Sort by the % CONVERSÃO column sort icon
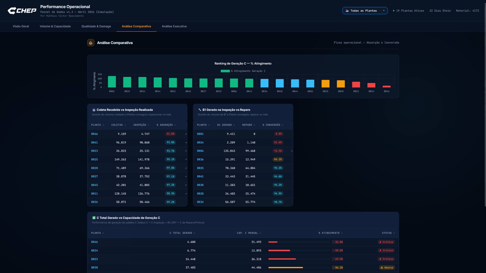Image resolution: width=486 pixels, height=273 pixels. pos(283,125)
